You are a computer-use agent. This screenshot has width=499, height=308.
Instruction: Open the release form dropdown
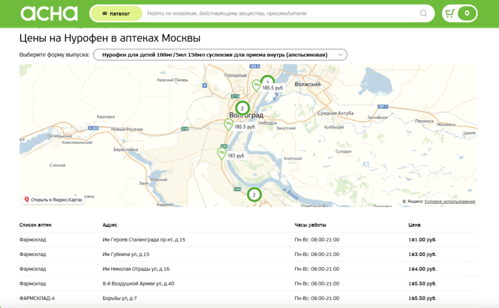(220, 55)
